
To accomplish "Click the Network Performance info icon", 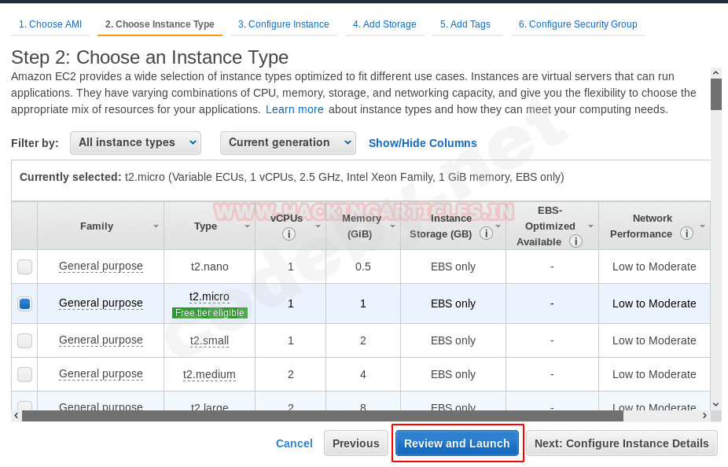I will [686, 233].
